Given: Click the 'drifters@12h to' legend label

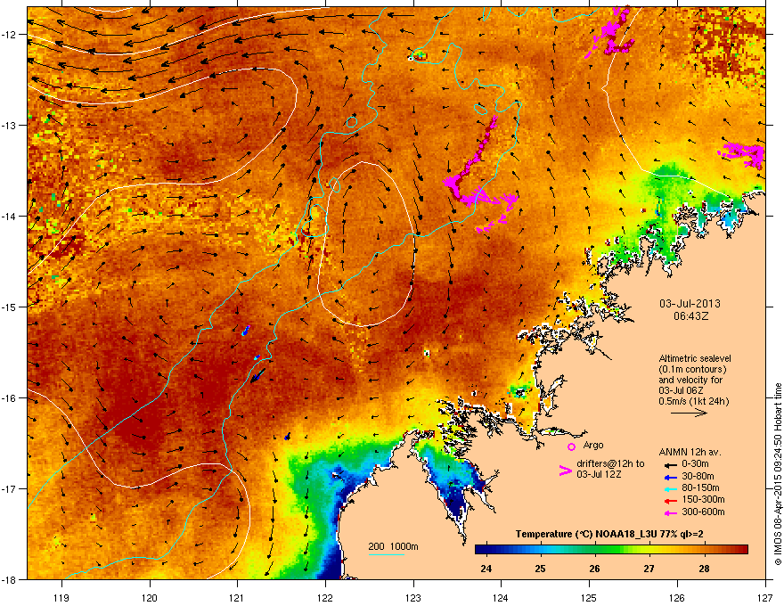Looking at the screenshot, I should tap(610, 464).
